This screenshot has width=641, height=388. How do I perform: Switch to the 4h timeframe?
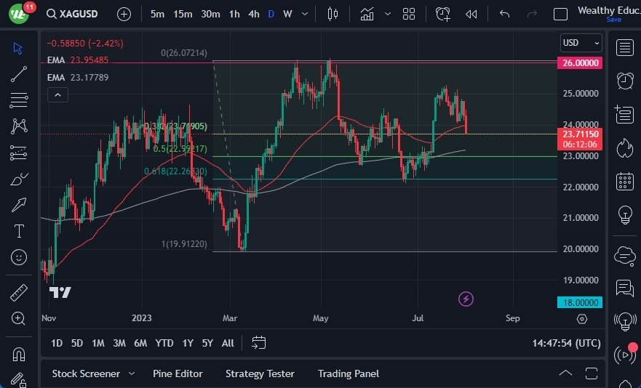click(x=253, y=14)
